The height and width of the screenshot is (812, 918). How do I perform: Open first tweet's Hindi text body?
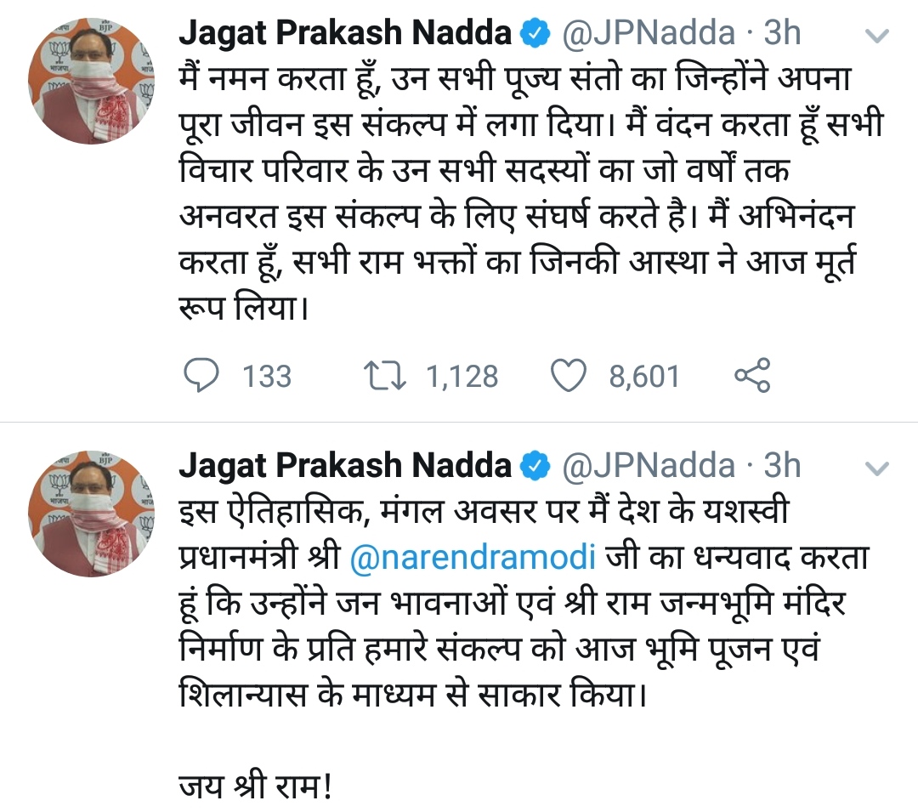(x=530, y=193)
